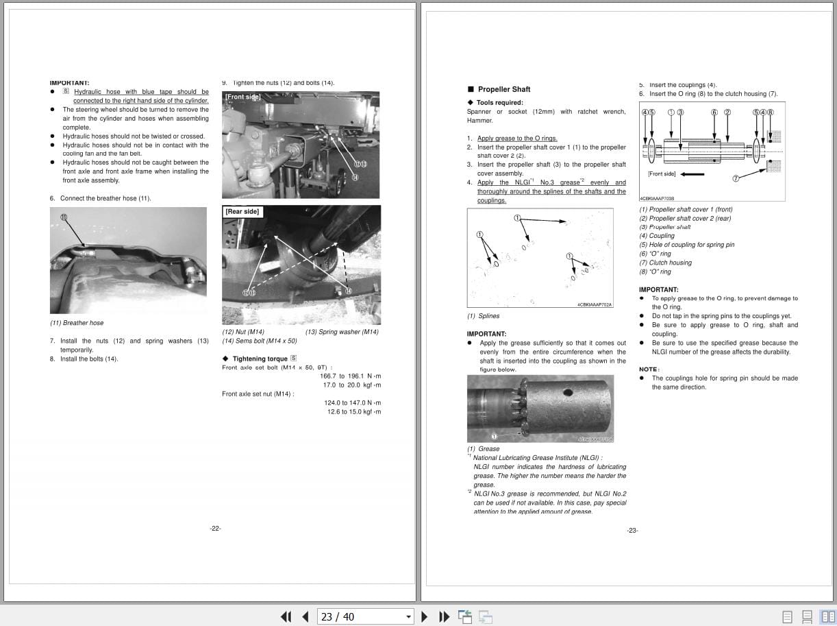Click the splines diagram on page 23
This screenshot has width=837, height=626.
point(540,258)
